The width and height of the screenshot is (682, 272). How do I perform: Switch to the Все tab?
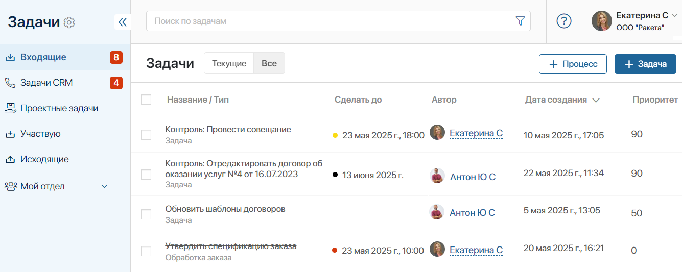coord(269,63)
